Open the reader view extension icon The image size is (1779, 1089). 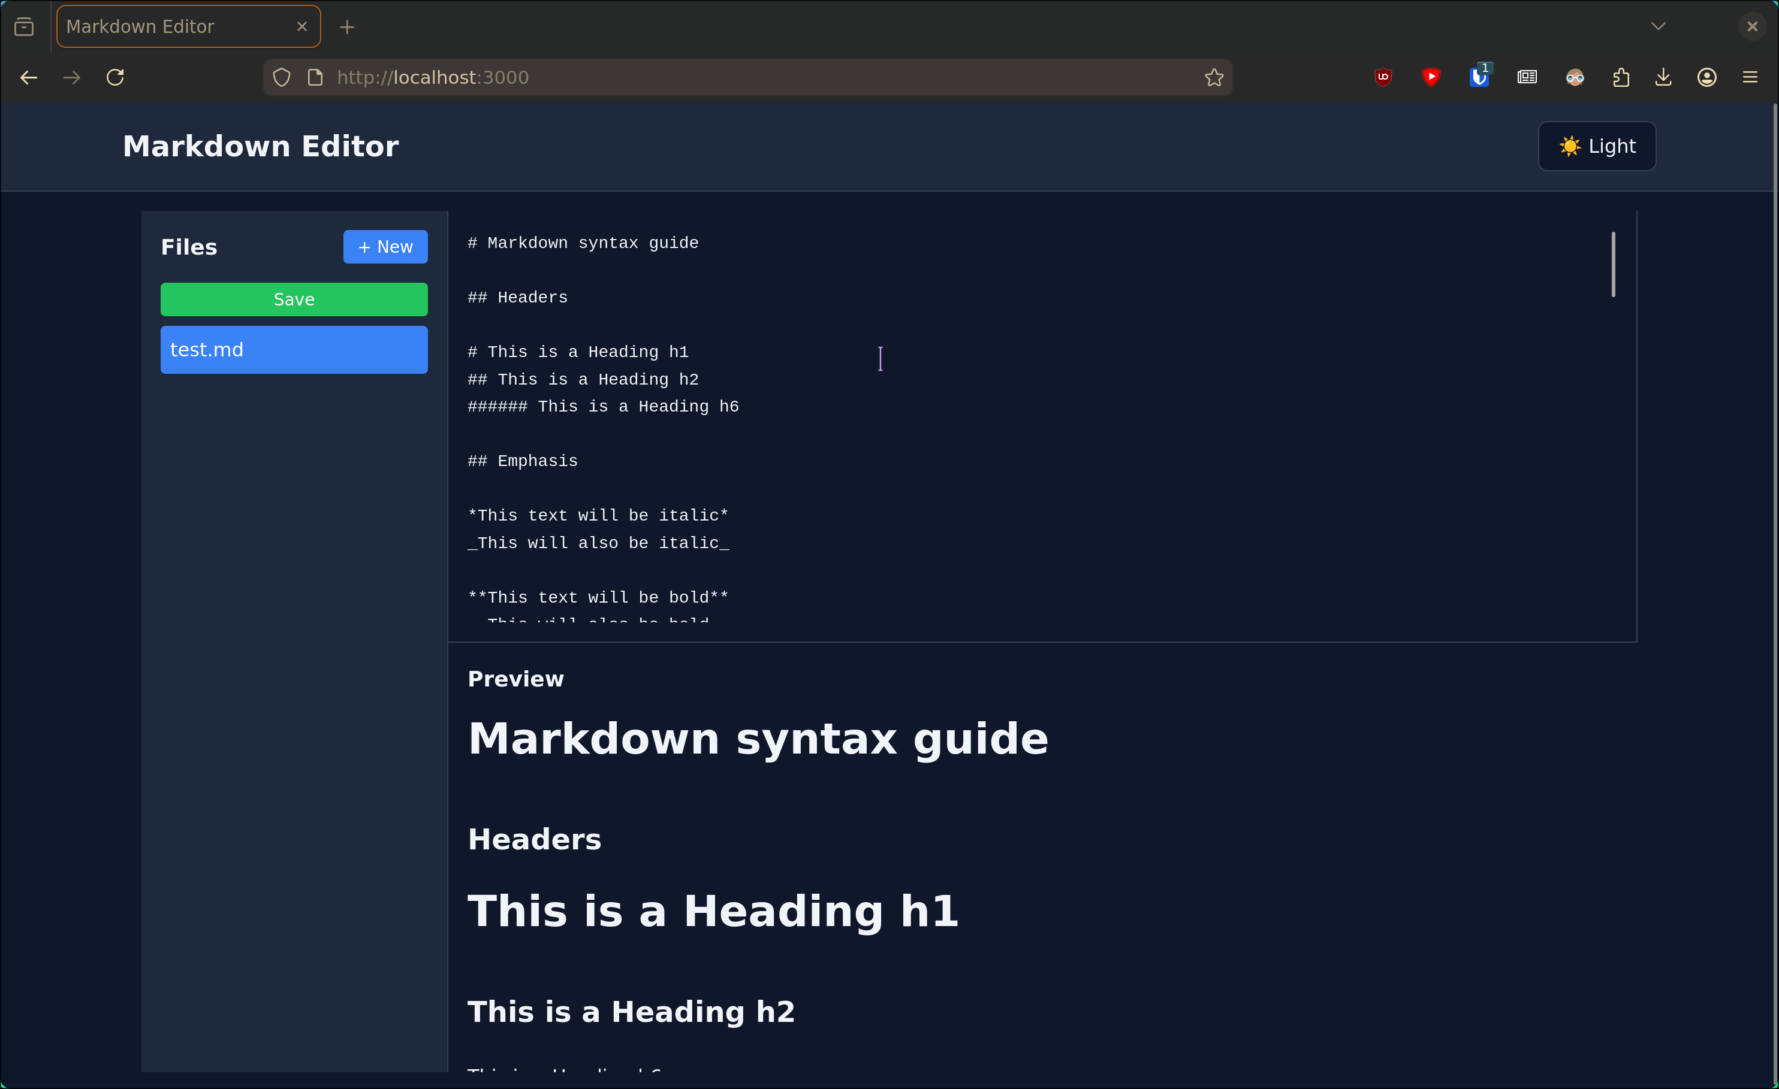point(1526,77)
